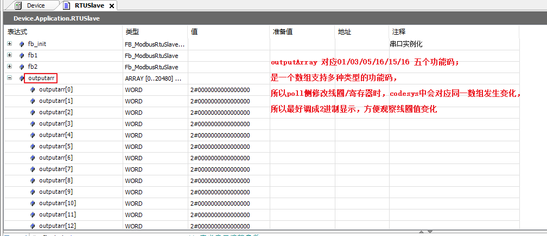Click the WORD type of outputarr[2]
The width and height of the screenshot is (547, 236).
click(x=133, y=113)
